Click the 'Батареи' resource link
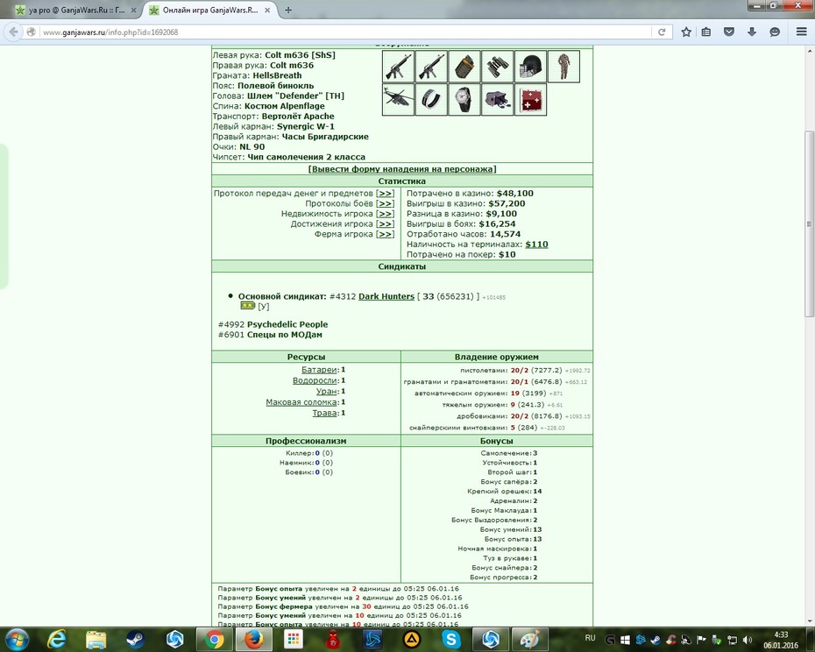 [319, 370]
